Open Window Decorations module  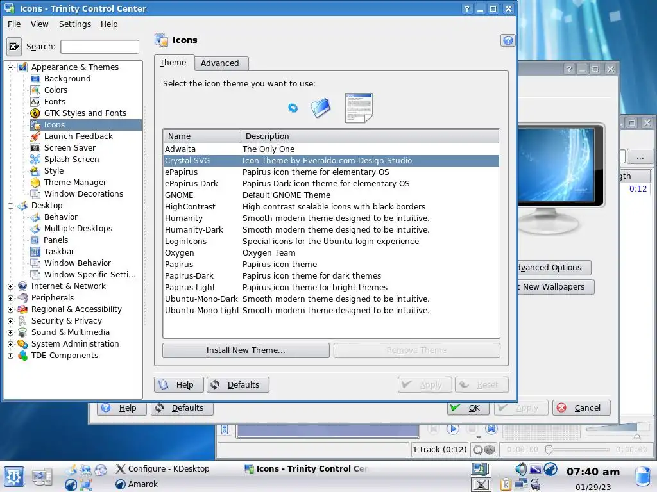tap(83, 193)
